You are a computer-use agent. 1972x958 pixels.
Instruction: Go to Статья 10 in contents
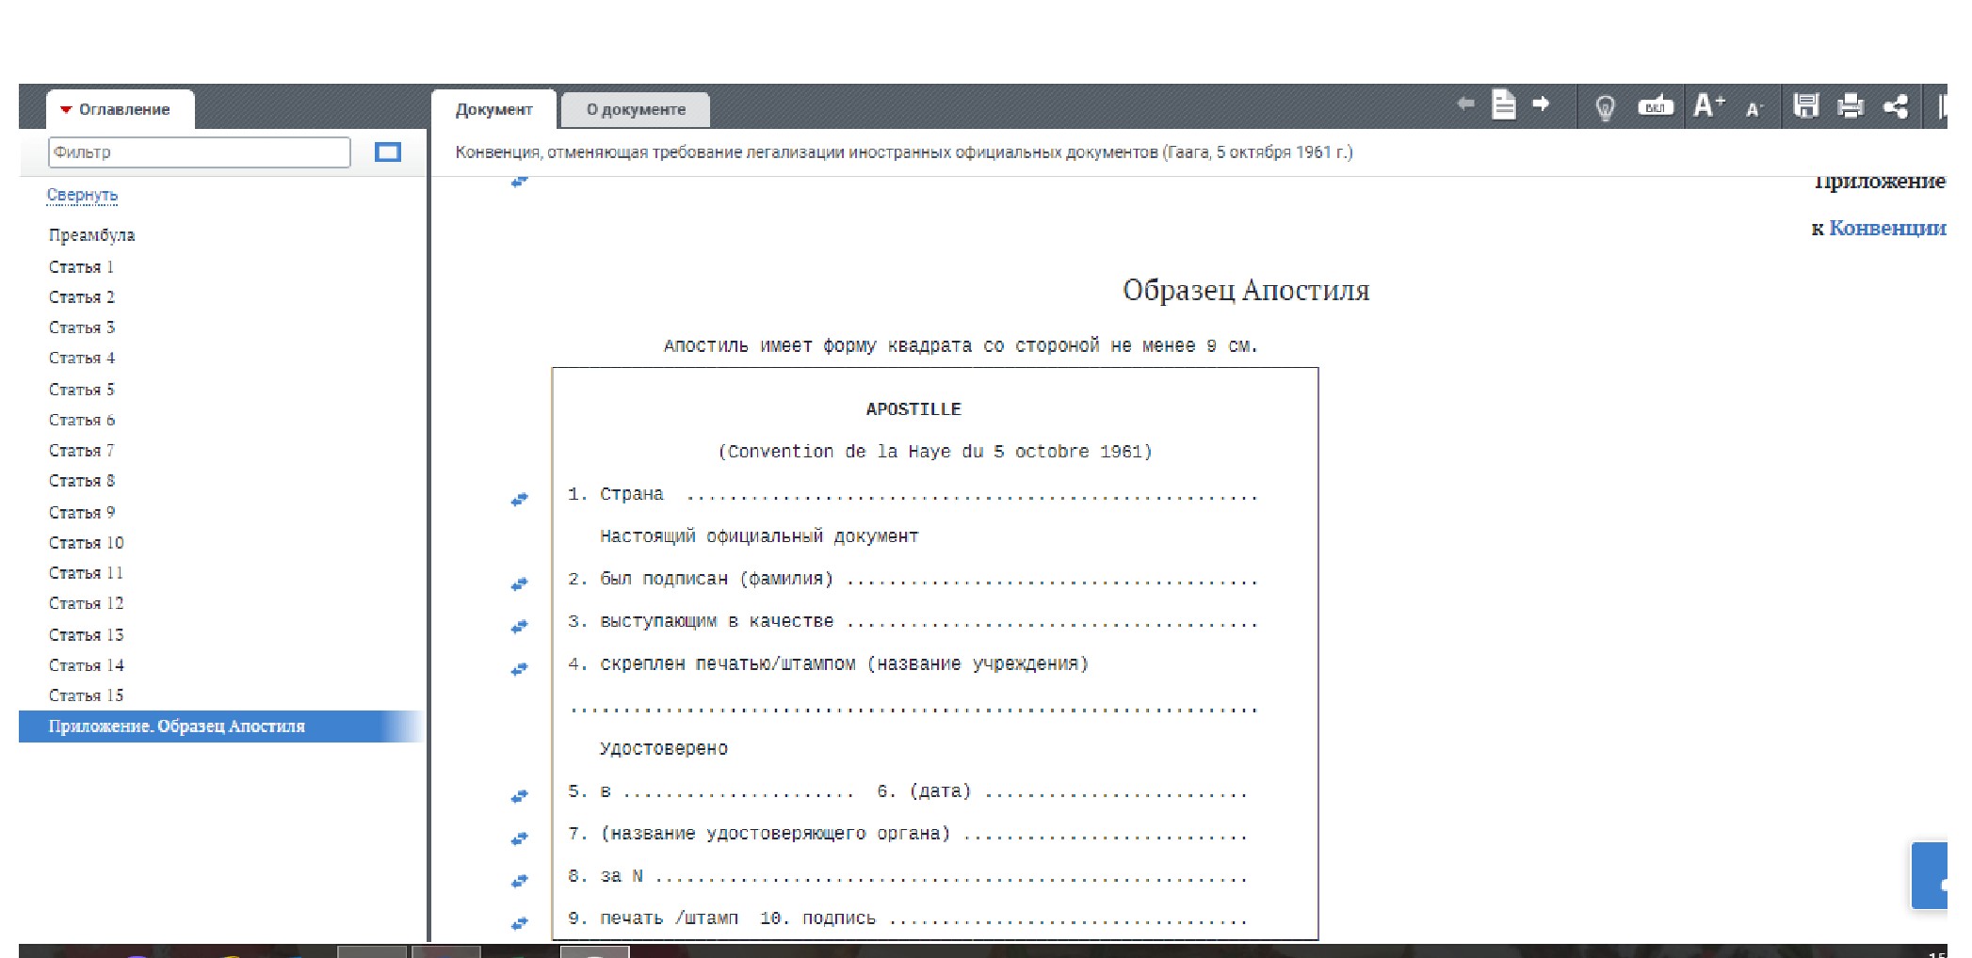click(86, 543)
